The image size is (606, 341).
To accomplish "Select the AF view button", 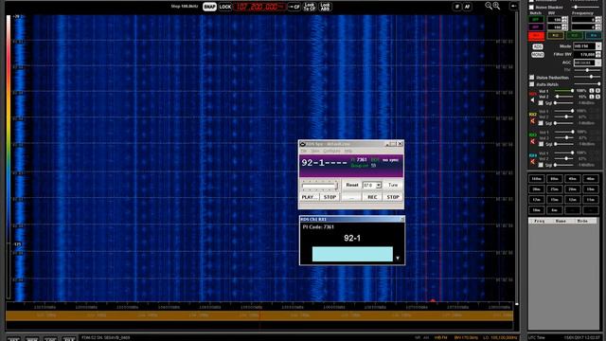I will [x=467, y=7].
